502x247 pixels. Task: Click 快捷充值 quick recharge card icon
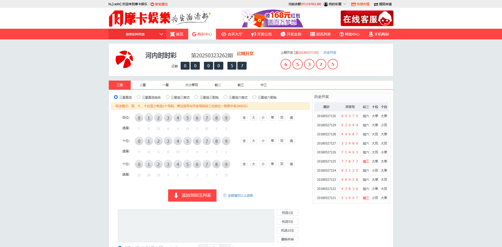(x=353, y=4)
